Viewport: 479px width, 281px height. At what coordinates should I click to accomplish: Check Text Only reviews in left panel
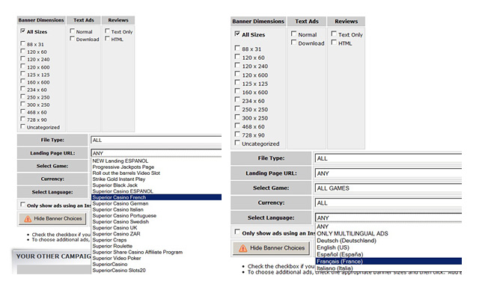coord(108,31)
